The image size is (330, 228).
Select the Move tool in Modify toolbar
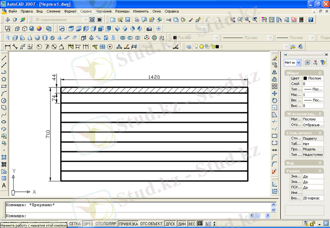(275, 94)
